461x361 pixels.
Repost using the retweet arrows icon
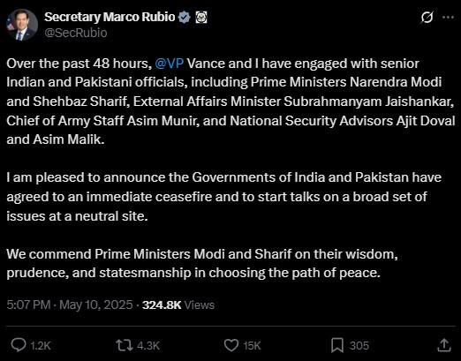(125, 345)
